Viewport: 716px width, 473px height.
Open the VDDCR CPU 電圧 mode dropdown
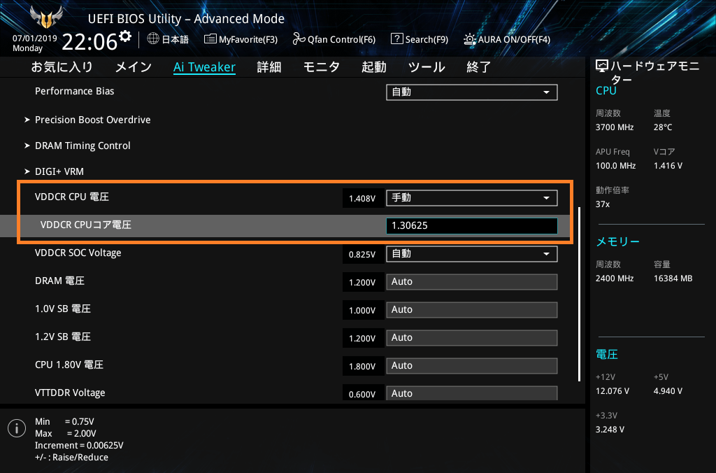click(472, 198)
